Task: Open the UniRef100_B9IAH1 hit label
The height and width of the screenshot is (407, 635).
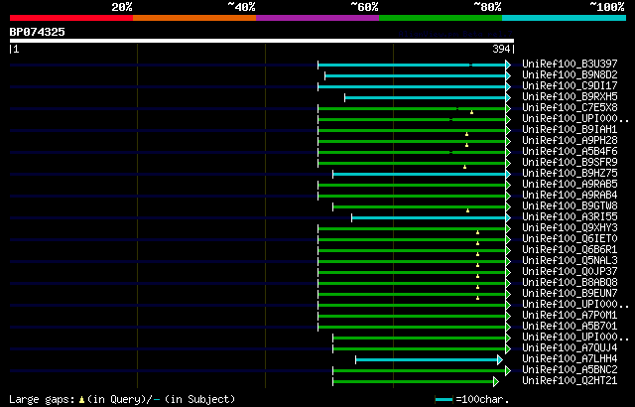Action: click(570, 130)
